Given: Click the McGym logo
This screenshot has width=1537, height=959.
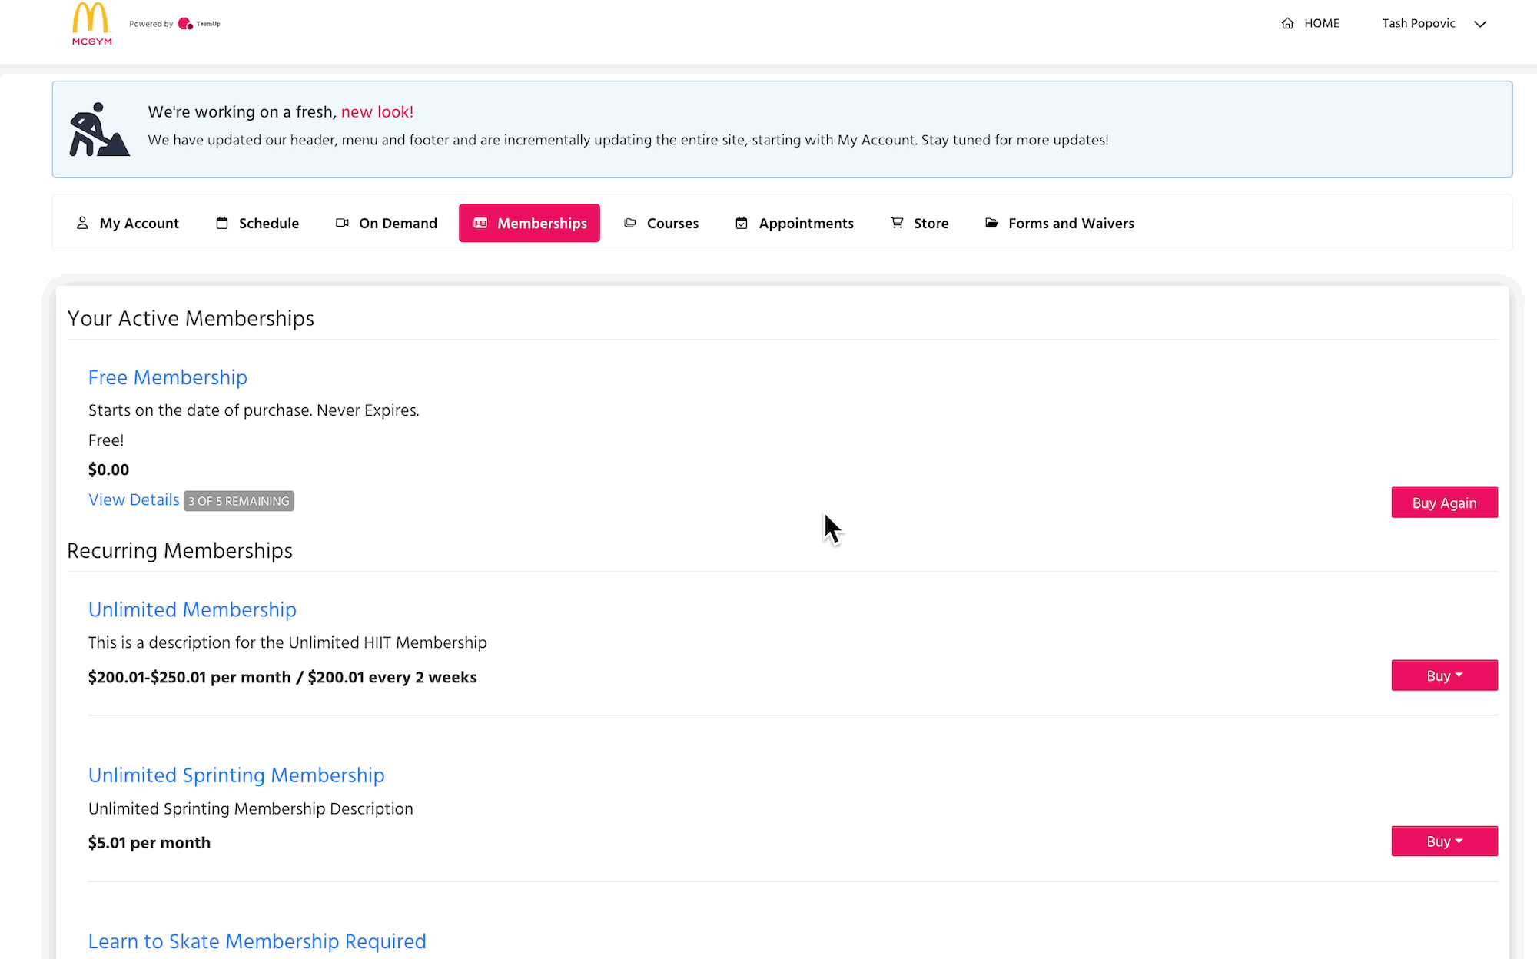Looking at the screenshot, I should coord(91,24).
